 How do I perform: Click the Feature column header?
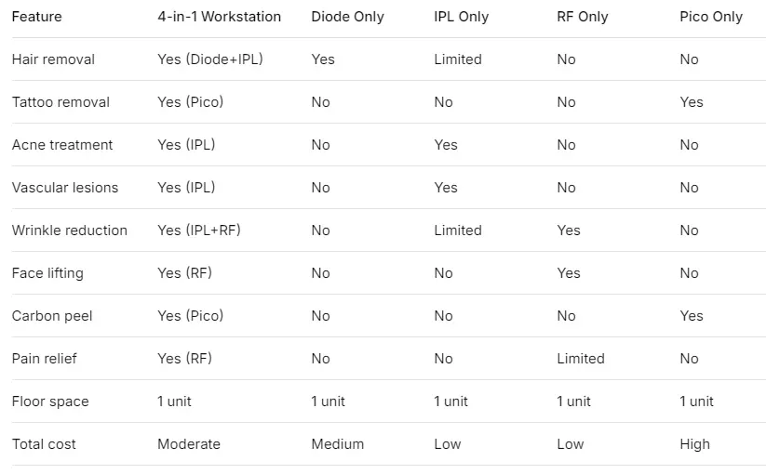point(36,17)
